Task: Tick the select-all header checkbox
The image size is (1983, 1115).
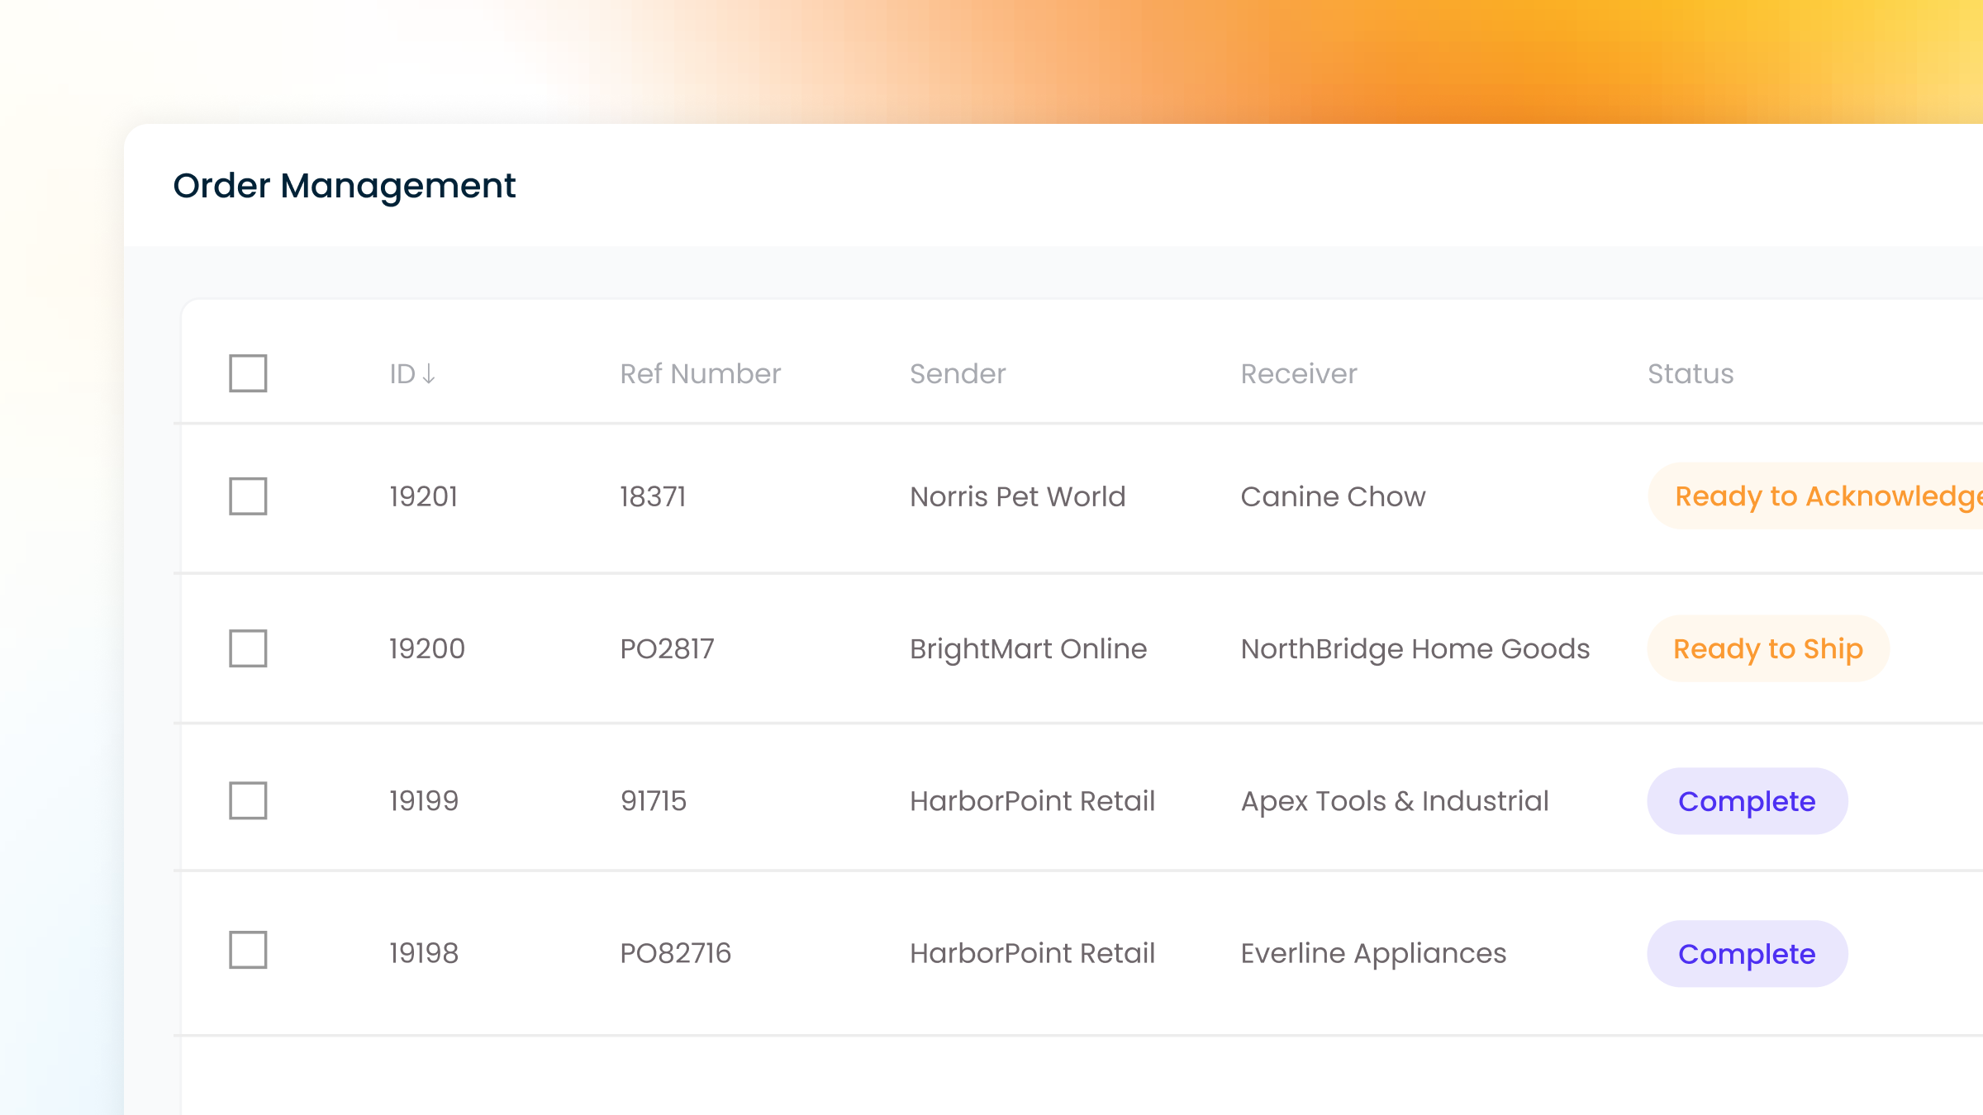Action: pos(248,373)
